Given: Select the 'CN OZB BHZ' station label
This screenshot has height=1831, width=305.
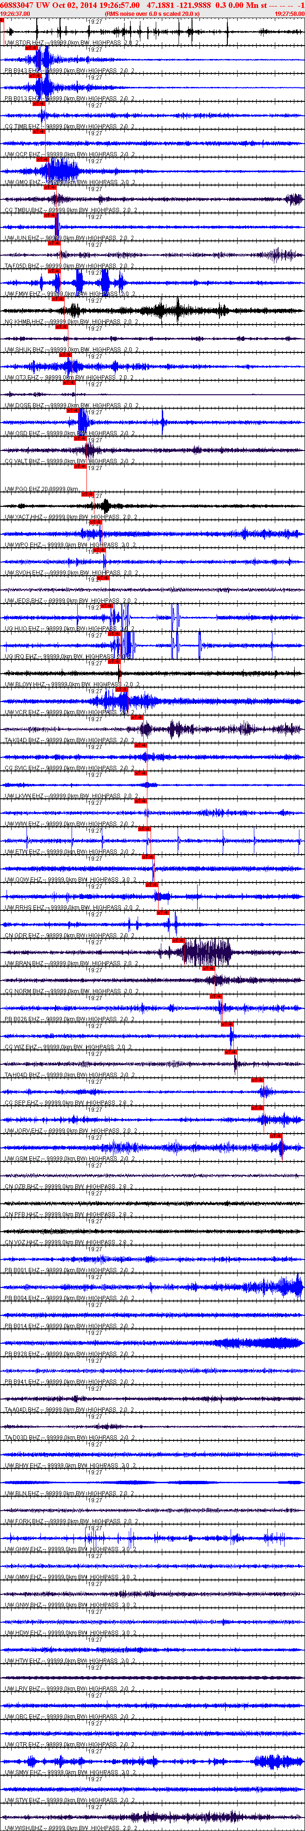Looking at the screenshot, I should tap(23, 1186).
